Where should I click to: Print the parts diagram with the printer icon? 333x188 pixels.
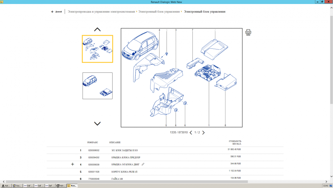(248, 33)
